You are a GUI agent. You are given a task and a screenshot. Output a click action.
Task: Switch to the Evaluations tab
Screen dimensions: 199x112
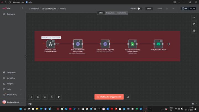coord(122,13)
